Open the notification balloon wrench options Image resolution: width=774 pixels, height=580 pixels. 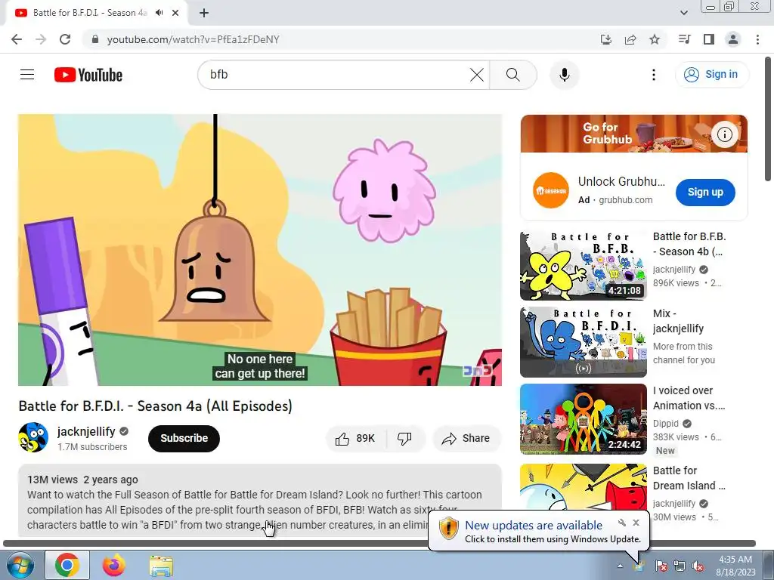[x=622, y=523]
